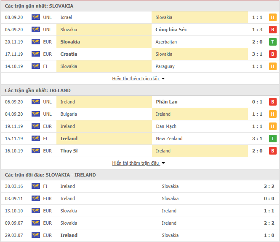Open the Bulgaria vs Ireland 1:1 match
The height and width of the screenshot is (242, 280).
click(x=140, y=114)
